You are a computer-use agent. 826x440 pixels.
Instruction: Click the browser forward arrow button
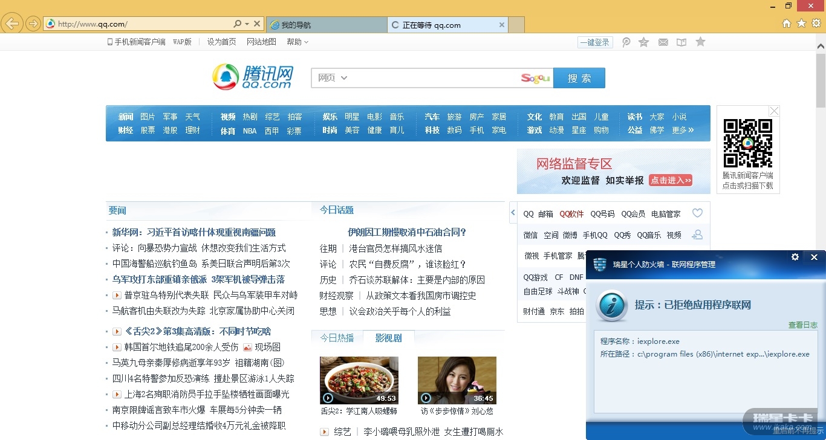pos(33,24)
